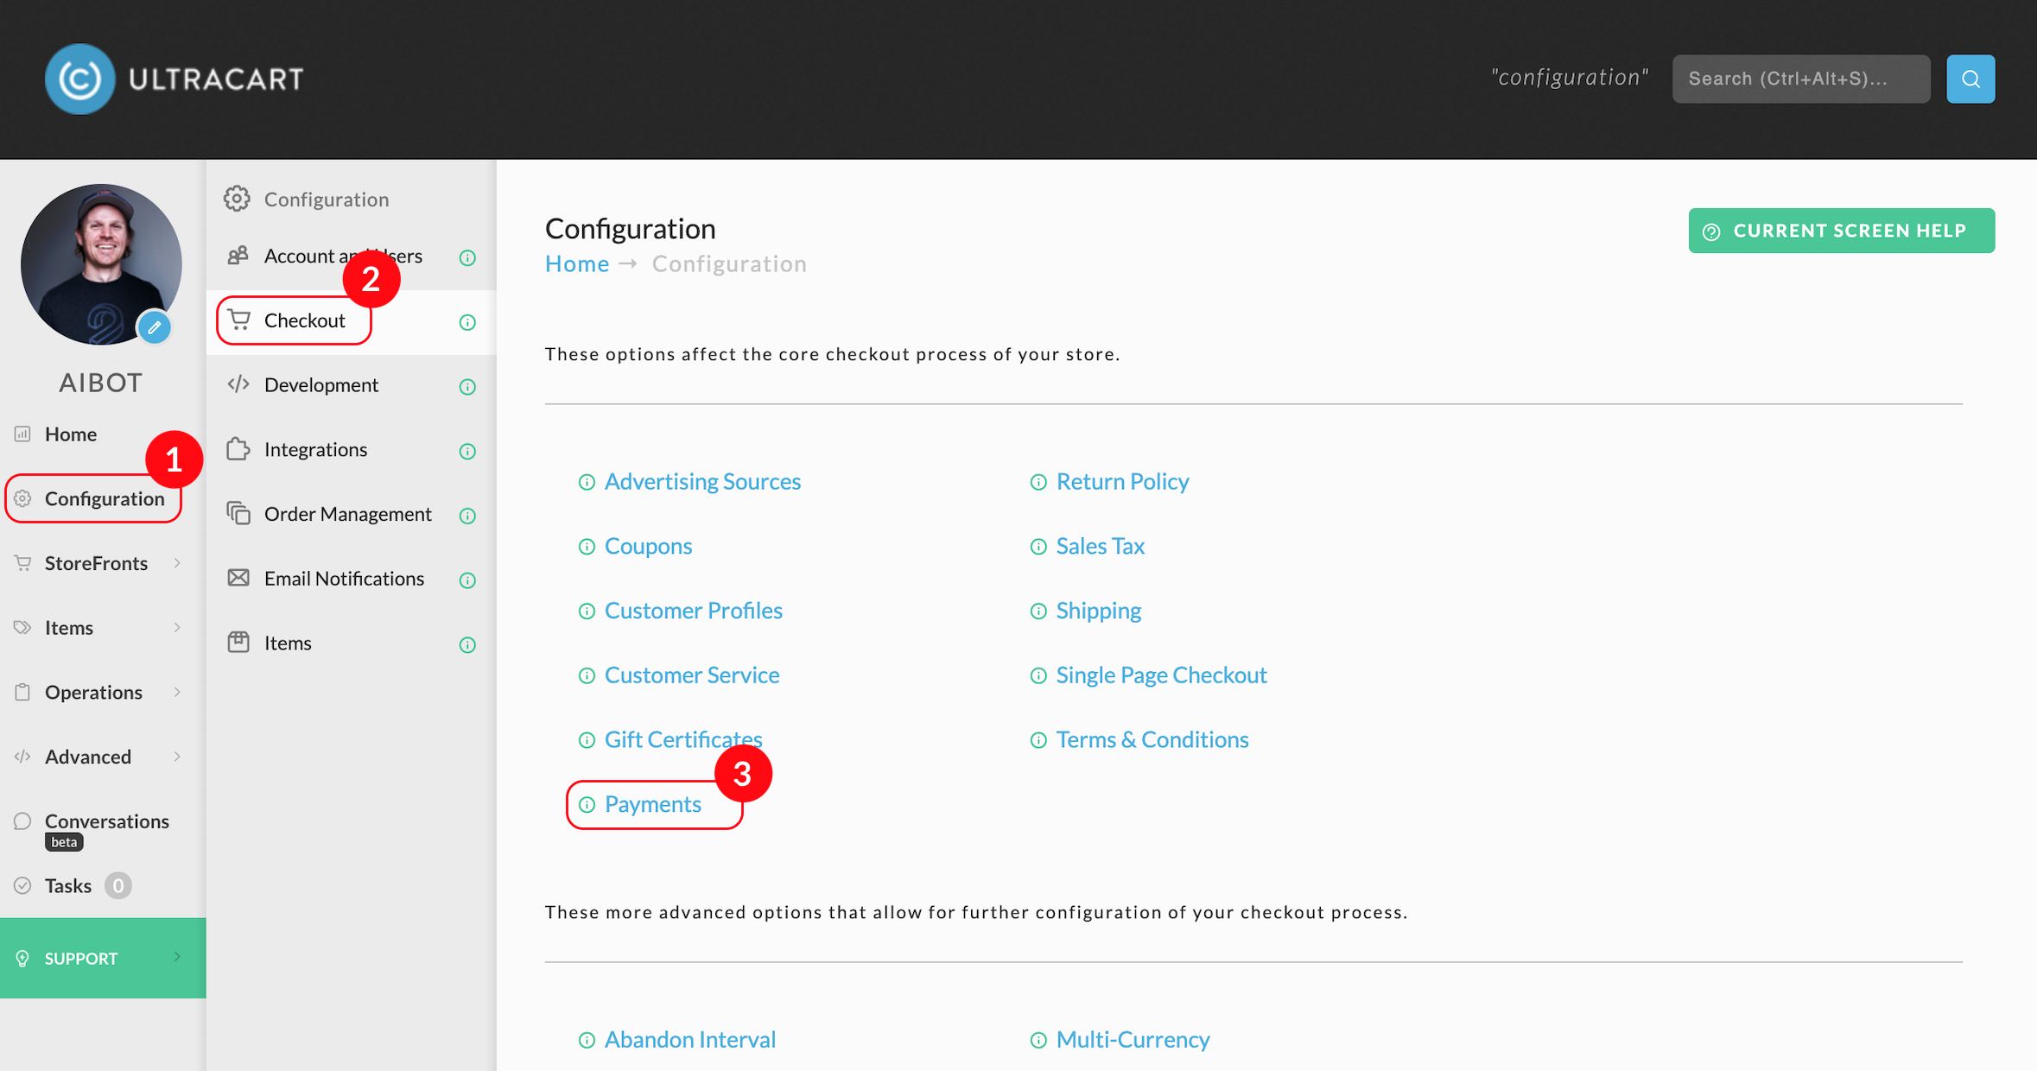Open the Gift Certificates link
This screenshot has width=2037, height=1071.
(683, 739)
